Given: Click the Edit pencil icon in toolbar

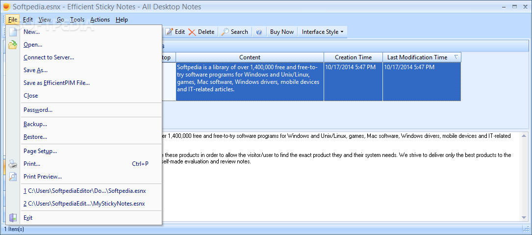Looking at the screenshot, I should tap(169, 32).
